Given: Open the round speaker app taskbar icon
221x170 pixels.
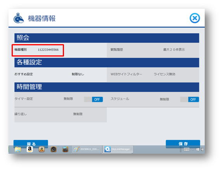Looking at the screenshot, I should [54, 149].
